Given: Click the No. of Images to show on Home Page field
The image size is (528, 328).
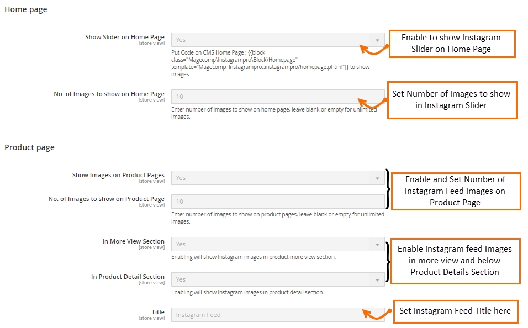Looking at the screenshot, I should coord(278,97).
